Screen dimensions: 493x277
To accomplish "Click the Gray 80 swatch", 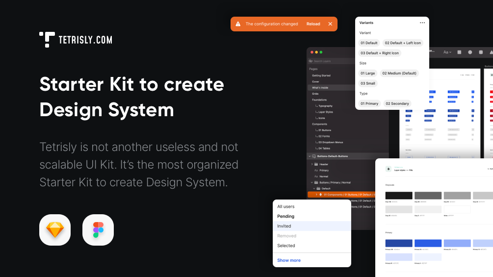I will (428, 195).
